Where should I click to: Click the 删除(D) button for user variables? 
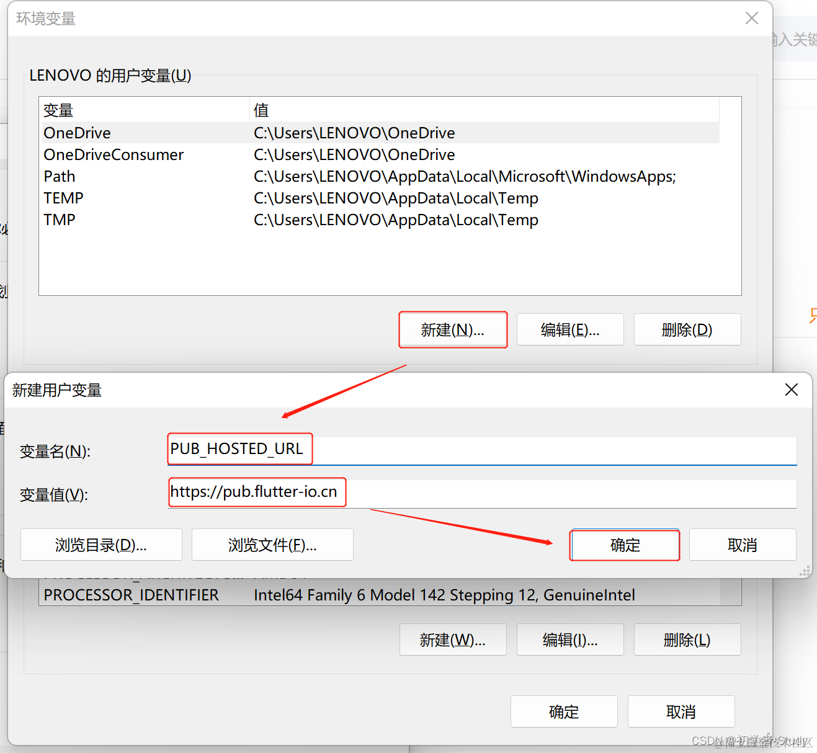click(x=687, y=329)
